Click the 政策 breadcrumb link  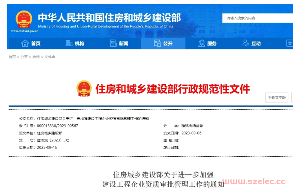click(36, 57)
